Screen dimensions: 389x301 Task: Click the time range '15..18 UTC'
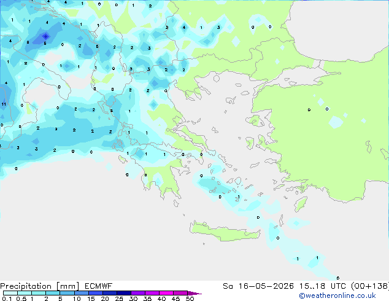tap(323, 286)
